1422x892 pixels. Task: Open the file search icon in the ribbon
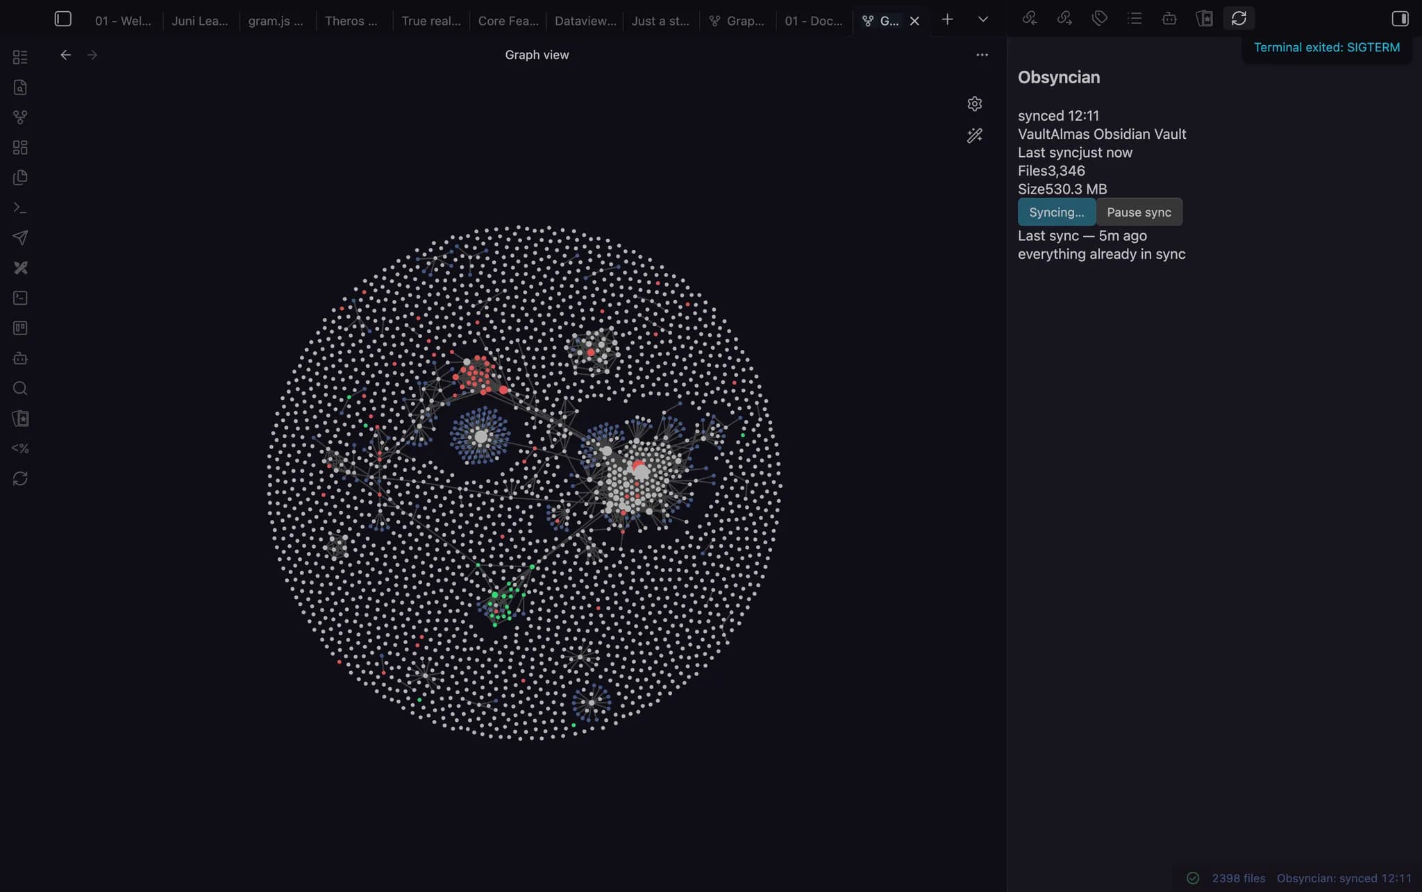[x=20, y=87]
